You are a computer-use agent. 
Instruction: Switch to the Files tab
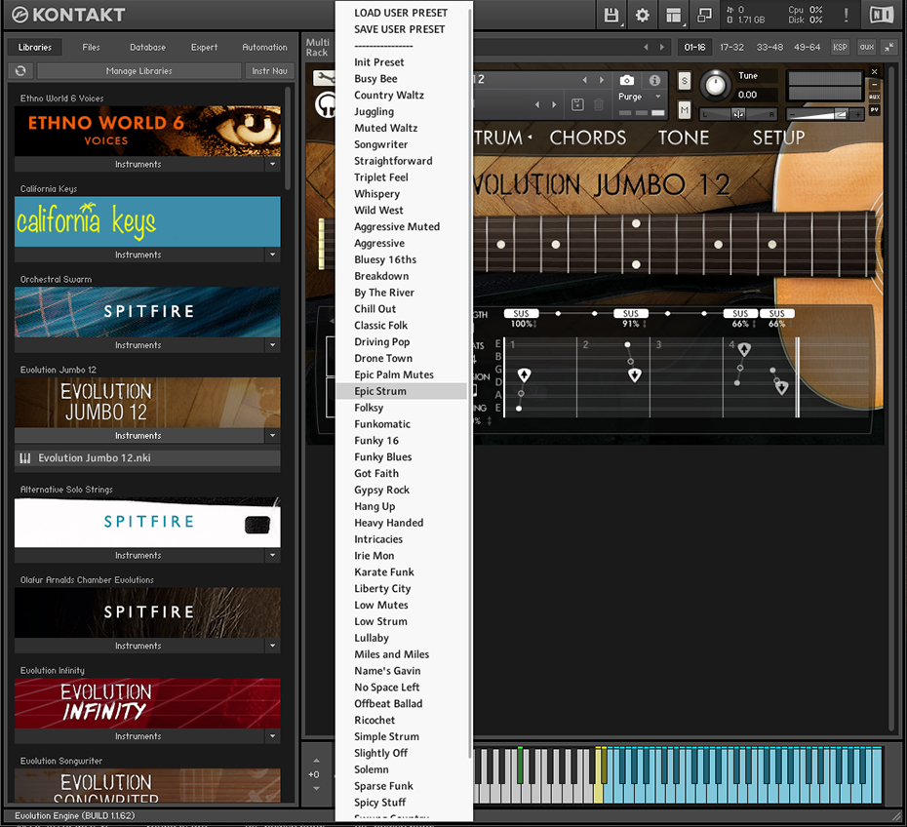[91, 48]
